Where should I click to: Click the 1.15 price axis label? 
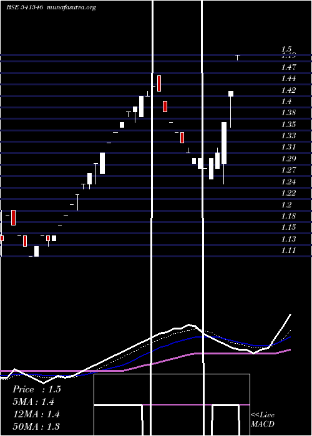289,227
